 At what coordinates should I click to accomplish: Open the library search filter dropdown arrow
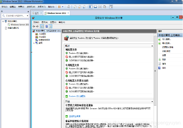(x=28, y=16)
